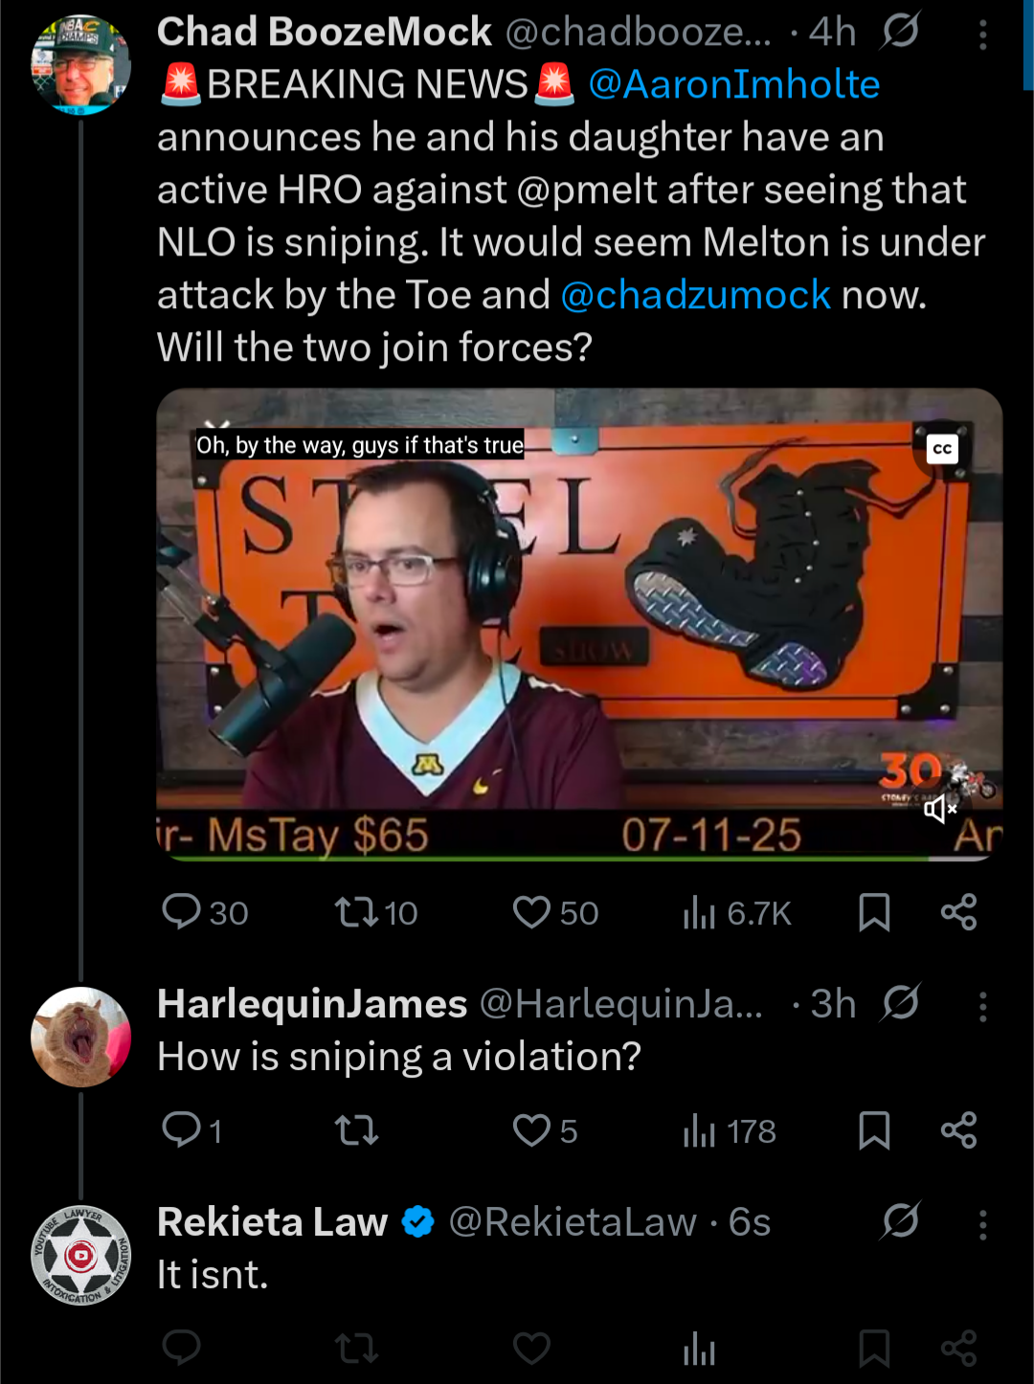Open HarlequinJames profile name

[x=312, y=1004]
